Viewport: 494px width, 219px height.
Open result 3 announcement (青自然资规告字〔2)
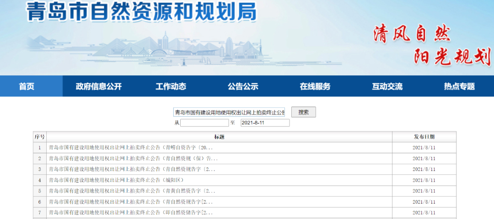click(x=132, y=169)
